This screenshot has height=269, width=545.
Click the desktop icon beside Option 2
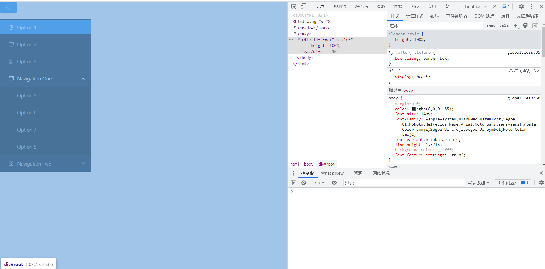coord(11,44)
